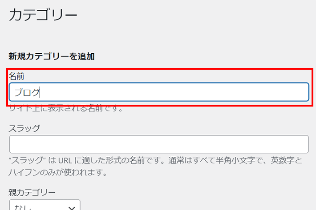Focus the empty スラッグ input field
Viewport: 316px width, 210px height.
[159, 144]
